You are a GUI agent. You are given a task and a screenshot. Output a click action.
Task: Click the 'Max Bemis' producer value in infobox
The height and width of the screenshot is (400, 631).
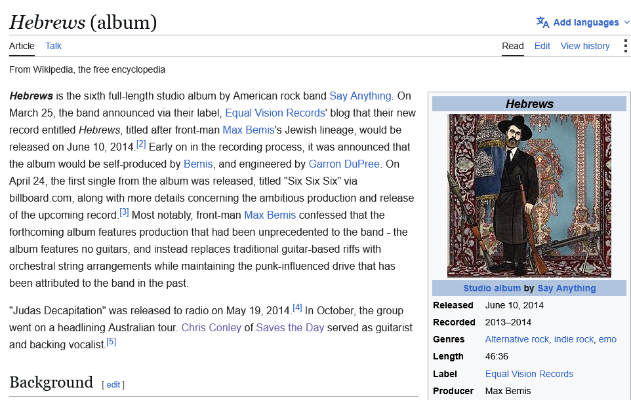[x=508, y=391]
